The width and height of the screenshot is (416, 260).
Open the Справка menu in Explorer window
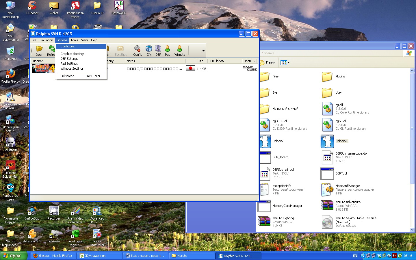click(x=268, y=53)
